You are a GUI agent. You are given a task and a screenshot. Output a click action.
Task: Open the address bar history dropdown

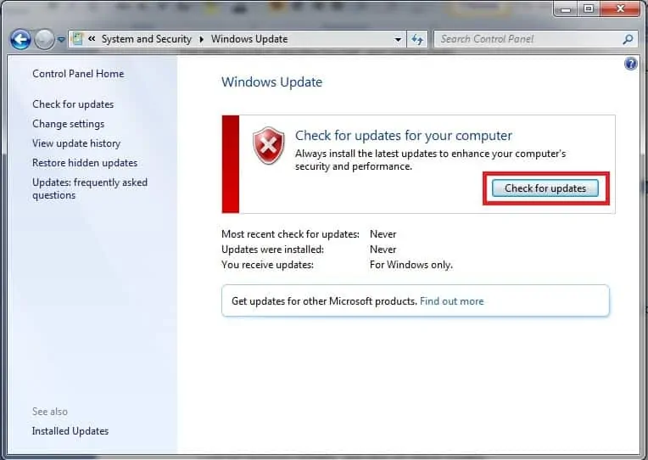click(x=398, y=40)
